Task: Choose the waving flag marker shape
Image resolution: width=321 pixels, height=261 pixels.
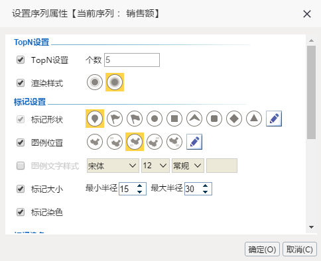Action: (135, 119)
